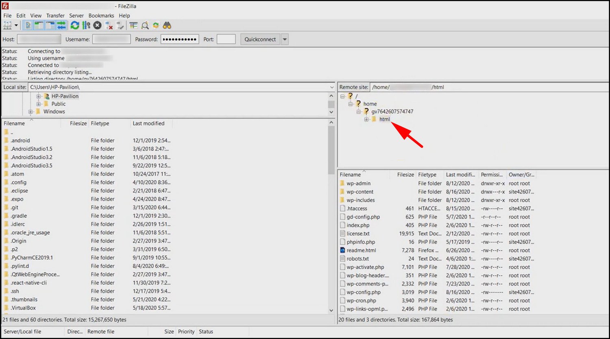
Task: Open the Quickconnect history dropdown arrow
Action: point(285,39)
